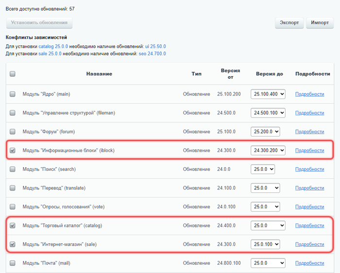Viewport: 340px width, 273px height.
Task: Open search module version dropdown
Action: (263, 169)
